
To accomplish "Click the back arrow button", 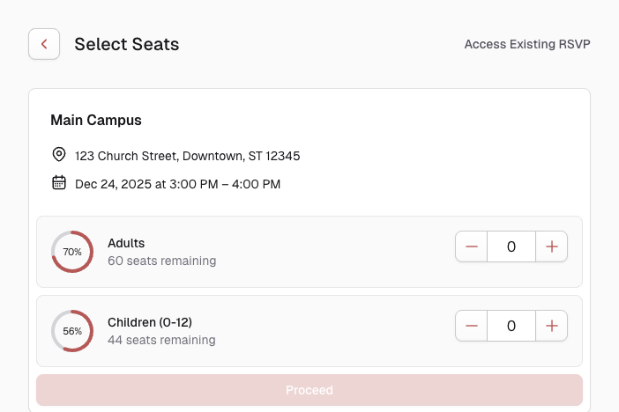I will 44,44.
